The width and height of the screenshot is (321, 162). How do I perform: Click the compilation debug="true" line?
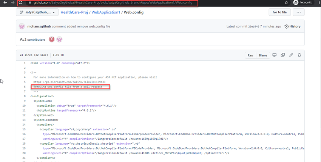[77, 106]
